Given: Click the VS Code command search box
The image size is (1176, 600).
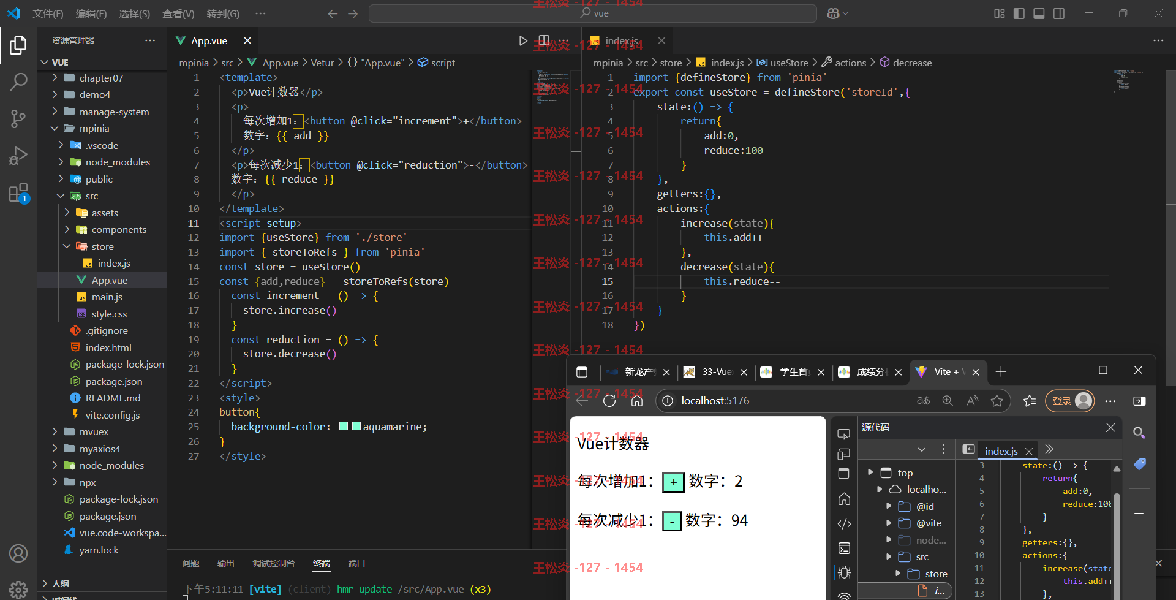Looking at the screenshot, I should pos(593,13).
